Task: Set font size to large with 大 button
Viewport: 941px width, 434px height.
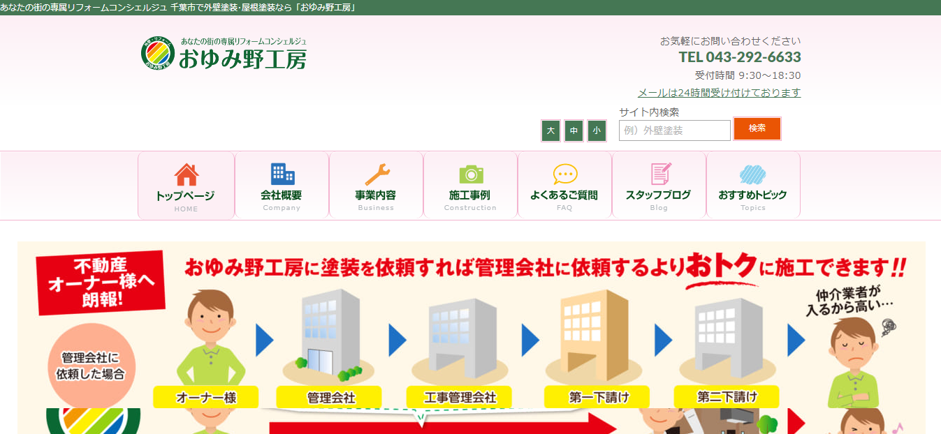Action: point(550,130)
